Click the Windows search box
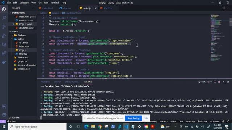This screenshot has height=130, width=232. click(x=37, y=127)
